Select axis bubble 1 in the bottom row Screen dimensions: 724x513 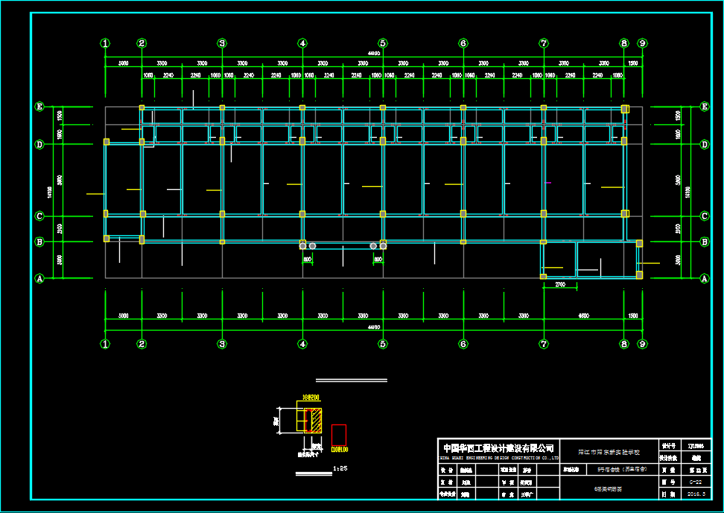[x=105, y=344]
